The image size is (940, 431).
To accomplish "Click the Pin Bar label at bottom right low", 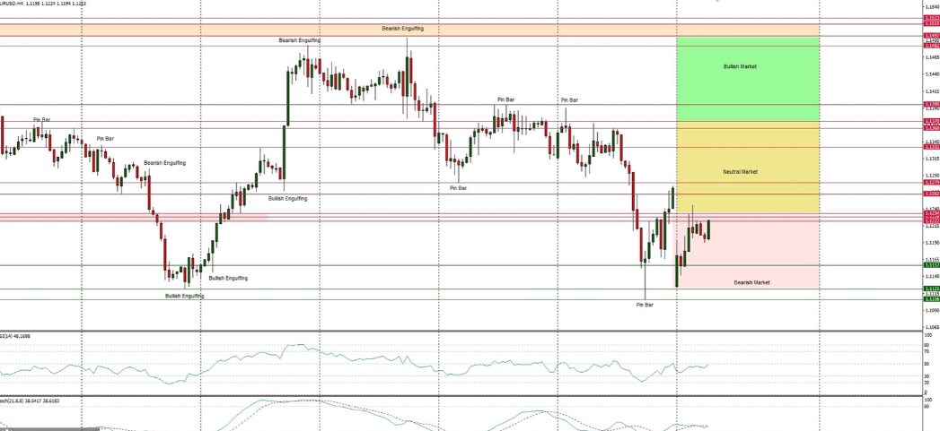I will (x=645, y=305).
